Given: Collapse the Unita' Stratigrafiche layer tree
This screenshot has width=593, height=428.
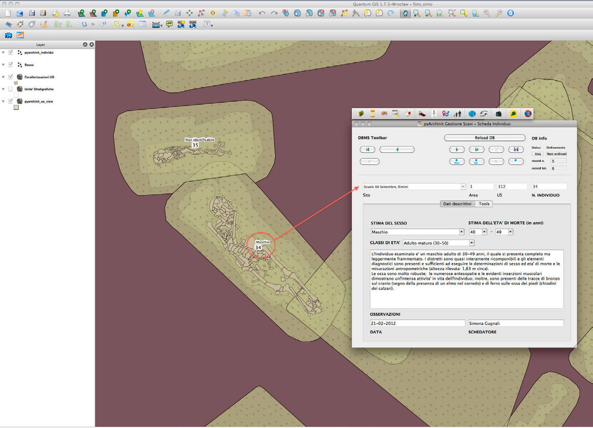Looking at the screenshot, I should (x=4, y=89).
